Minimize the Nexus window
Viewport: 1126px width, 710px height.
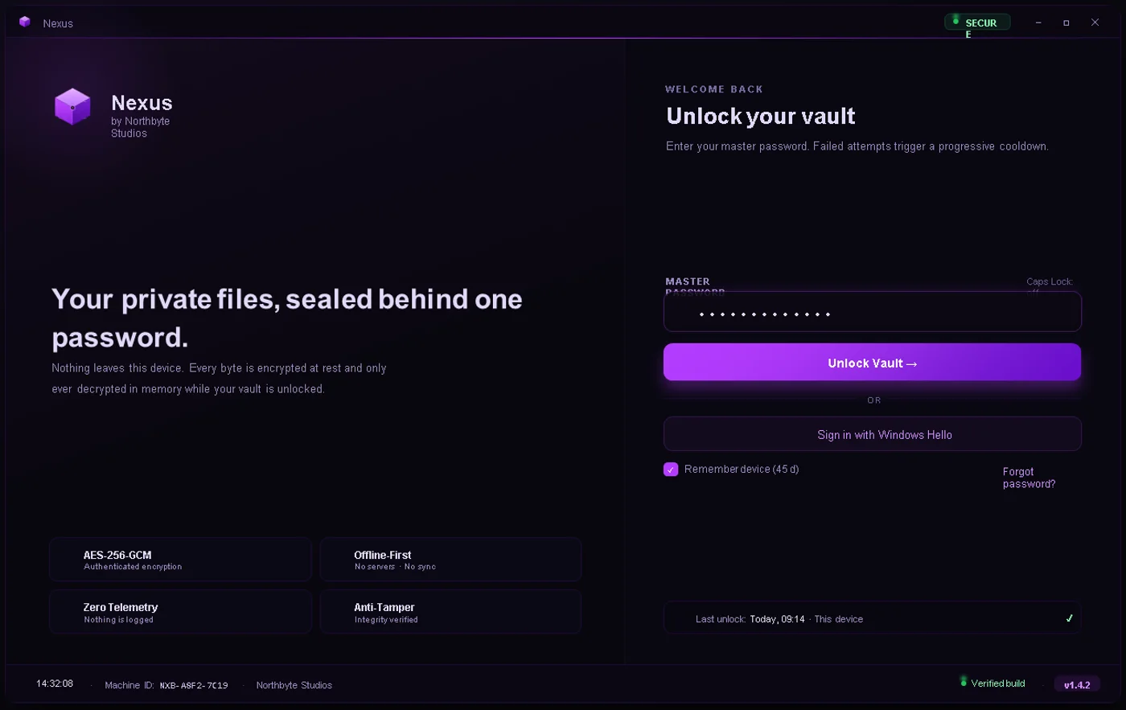(x=1039, y=23)
